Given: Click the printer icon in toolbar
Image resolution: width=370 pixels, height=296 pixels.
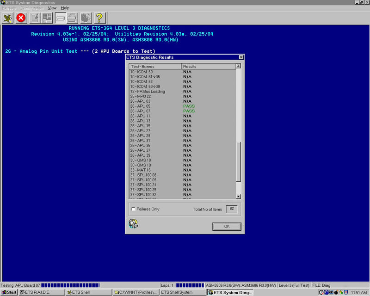Looking at the screenshot, I should pos(72,18).
